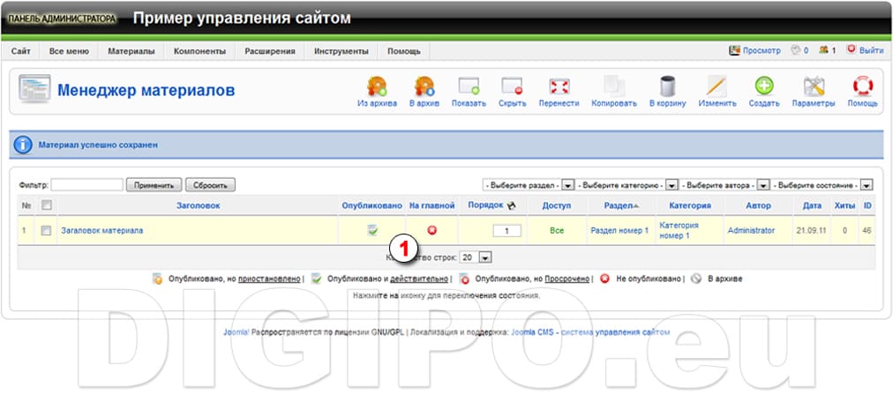Toggle the red 'На главной' front page icon
Viewport: 893px width, 402px height.
click(432, 230)
